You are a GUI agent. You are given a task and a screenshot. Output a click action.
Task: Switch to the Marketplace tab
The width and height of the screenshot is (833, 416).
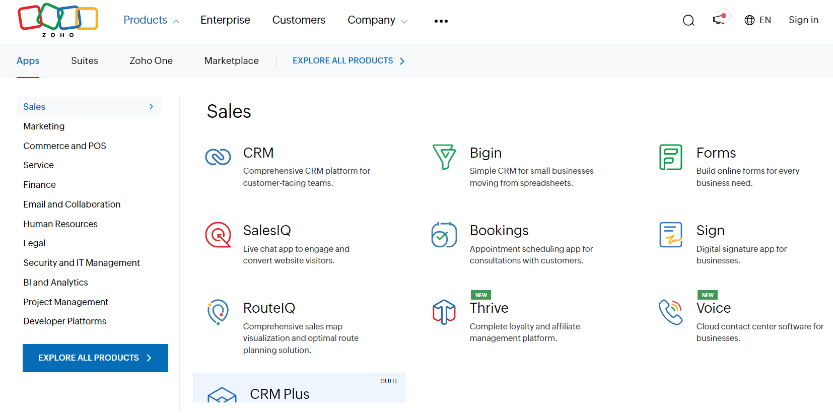click(232, 61)
